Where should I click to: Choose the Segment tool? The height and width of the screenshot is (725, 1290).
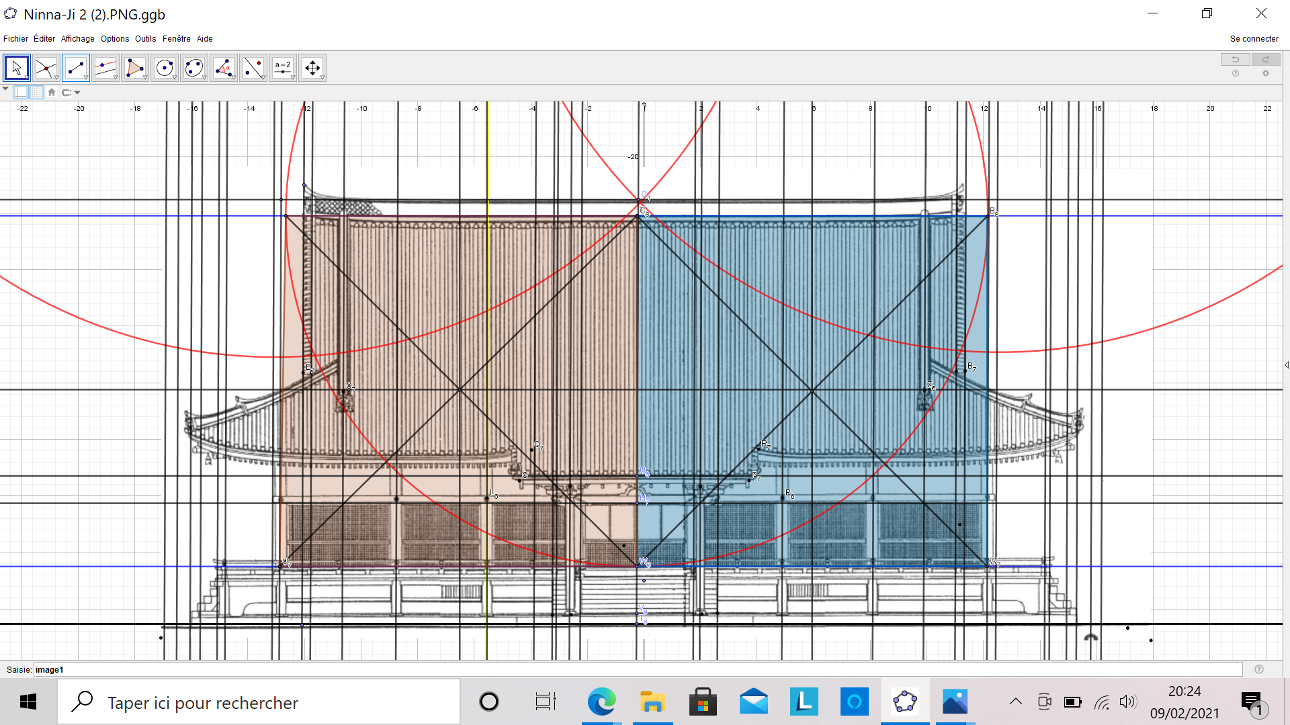coord(75,68)
